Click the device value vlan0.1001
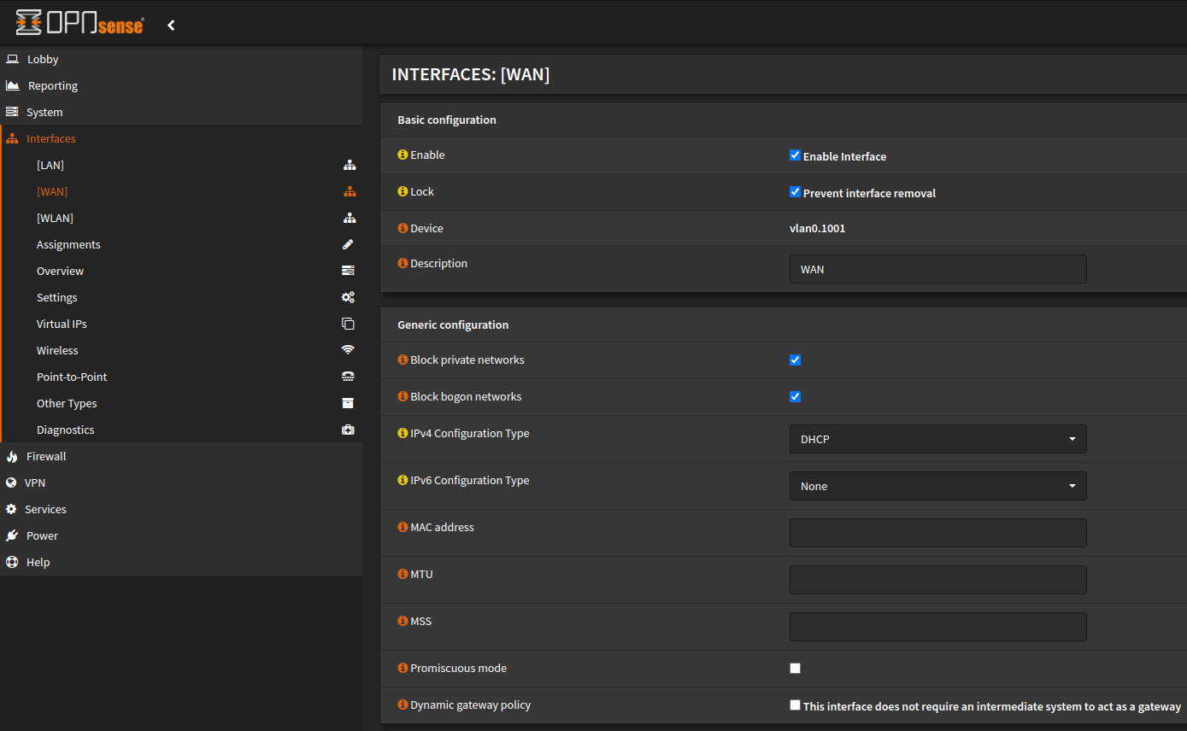 817,228
